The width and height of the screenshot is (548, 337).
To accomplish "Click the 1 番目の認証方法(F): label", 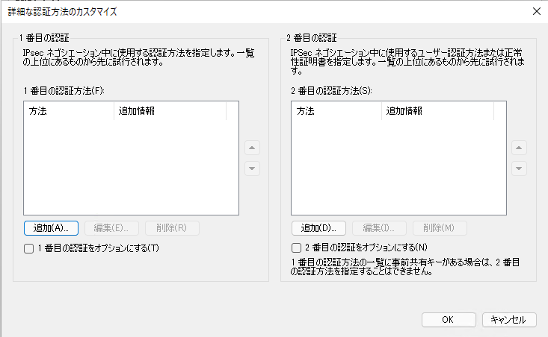I will 64,91.
